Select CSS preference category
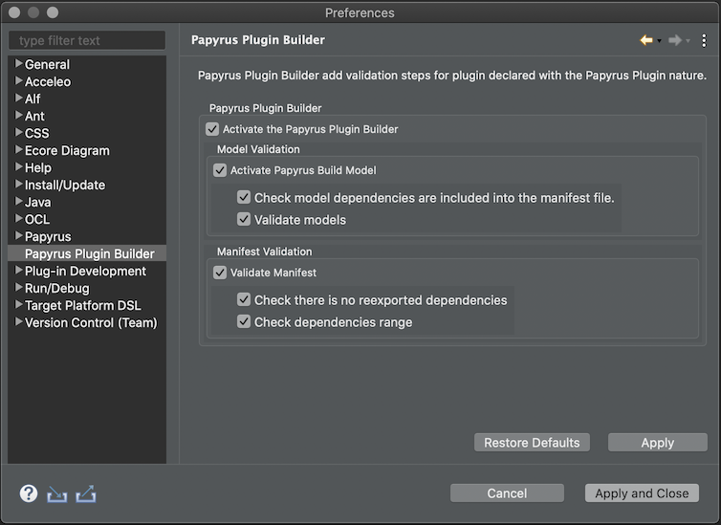Screen dimensions: 721x525 click(36, 133)
